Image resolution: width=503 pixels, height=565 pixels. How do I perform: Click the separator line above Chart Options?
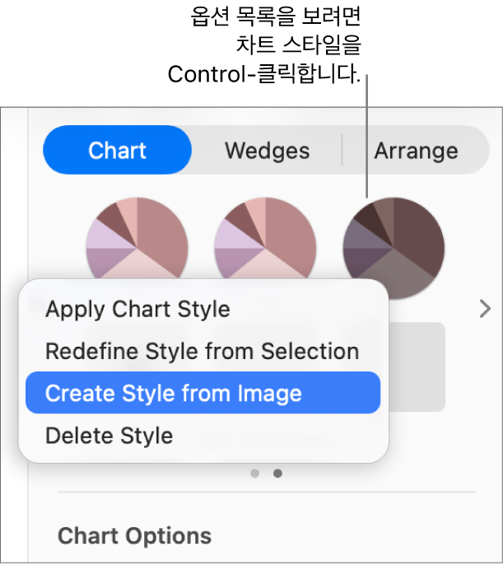[x=266, y=493]
